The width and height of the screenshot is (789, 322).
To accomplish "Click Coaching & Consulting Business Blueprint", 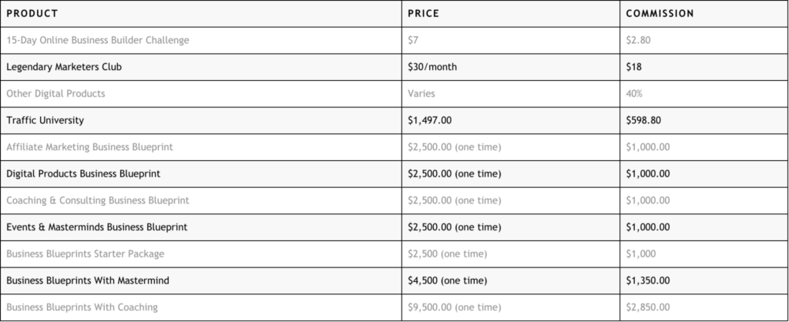I will [x=97, y=200].
